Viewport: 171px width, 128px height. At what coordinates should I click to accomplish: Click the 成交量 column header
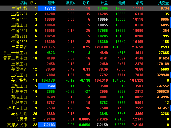coord(163,3)
